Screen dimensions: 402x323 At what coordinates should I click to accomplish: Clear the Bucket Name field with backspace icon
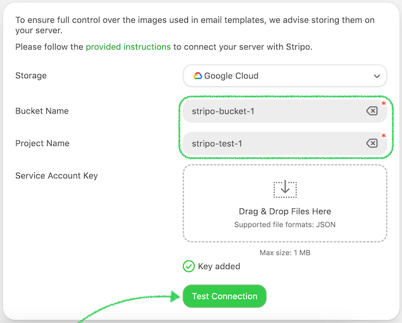point(371,111)
